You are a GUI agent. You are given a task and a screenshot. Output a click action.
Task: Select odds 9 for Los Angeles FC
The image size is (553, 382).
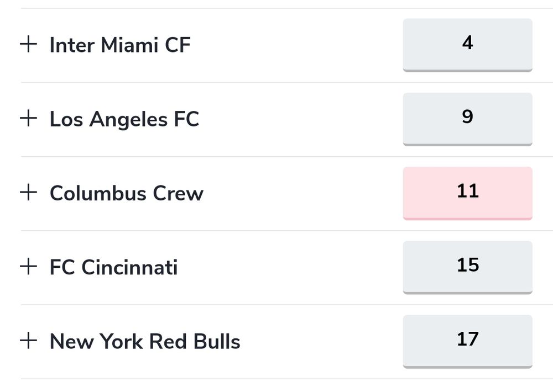(x=468, y=119)
